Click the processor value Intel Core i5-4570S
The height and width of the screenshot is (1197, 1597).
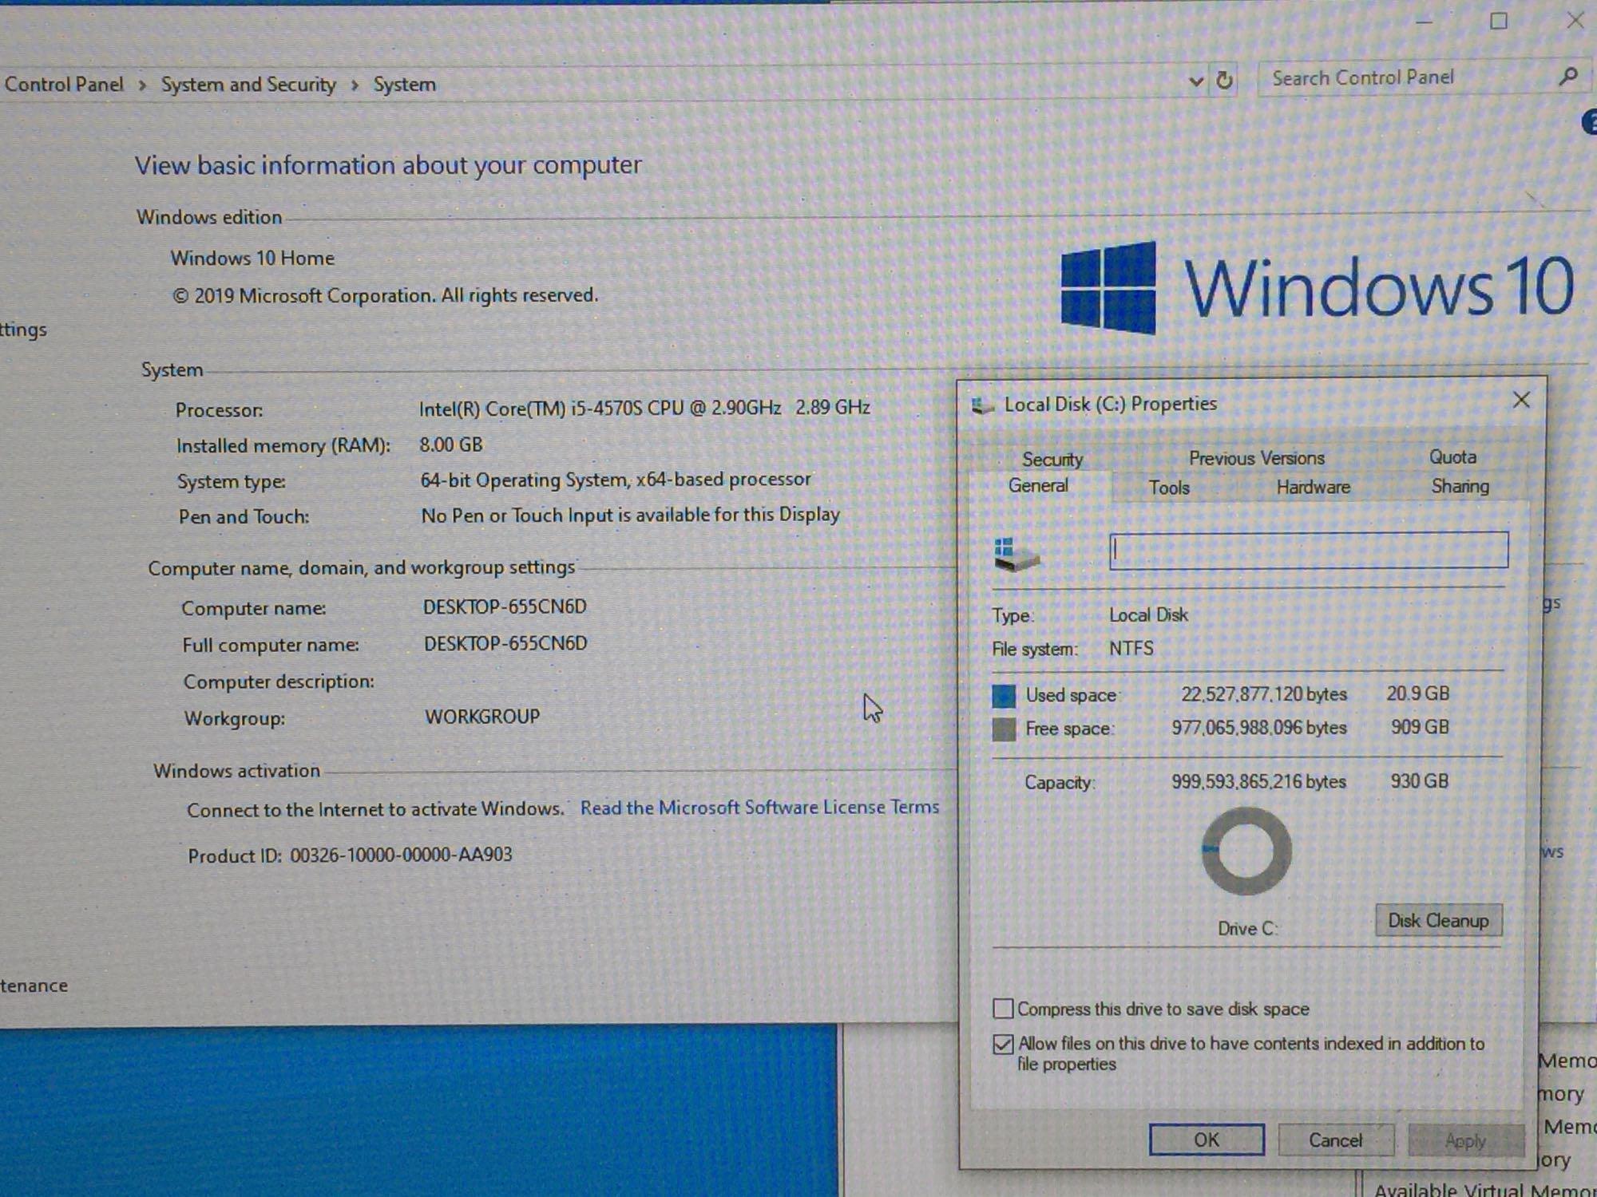(644, 408)
